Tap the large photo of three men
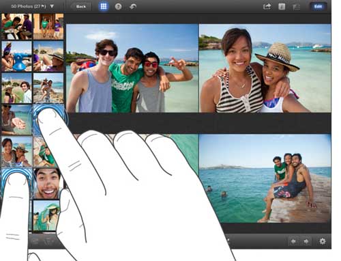 (x=132, y=68)
